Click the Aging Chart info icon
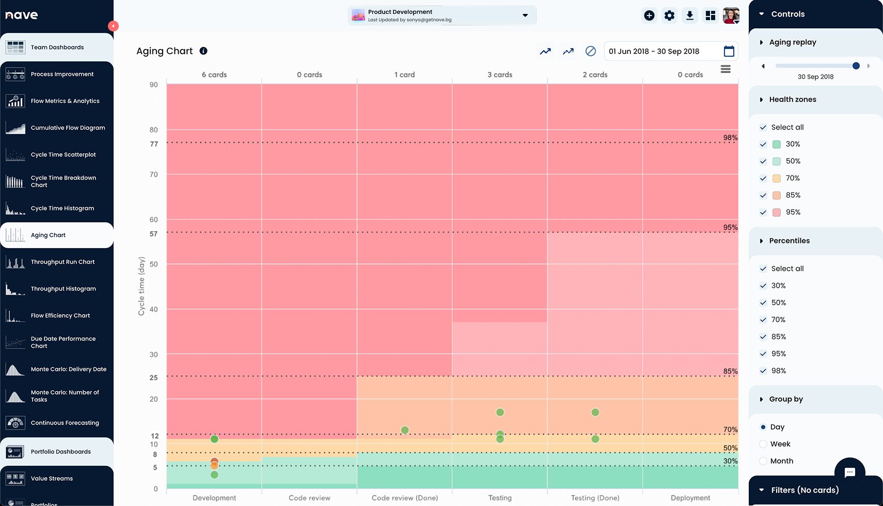 pyautogui.click(x=203, y=51)
